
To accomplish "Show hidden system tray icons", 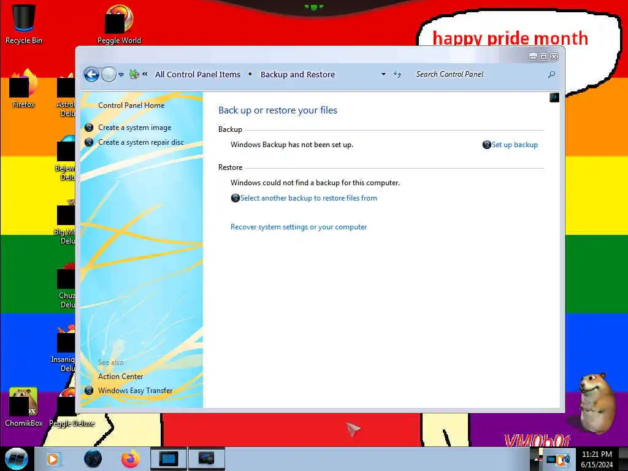I will pos(536,459).
